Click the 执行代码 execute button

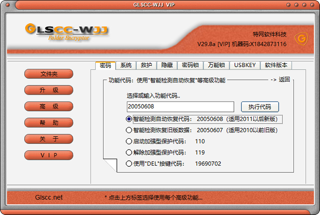pos(260,107)
